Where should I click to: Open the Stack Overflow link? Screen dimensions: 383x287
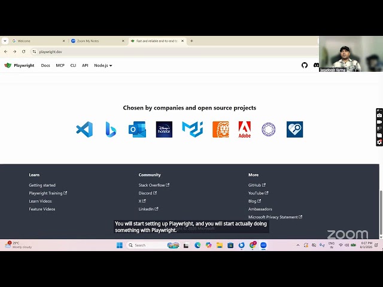point(154,185)
